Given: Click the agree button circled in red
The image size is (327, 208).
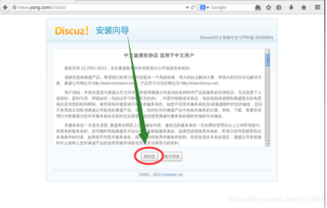Looking at the screenshot, I should (x=149, y=156).
